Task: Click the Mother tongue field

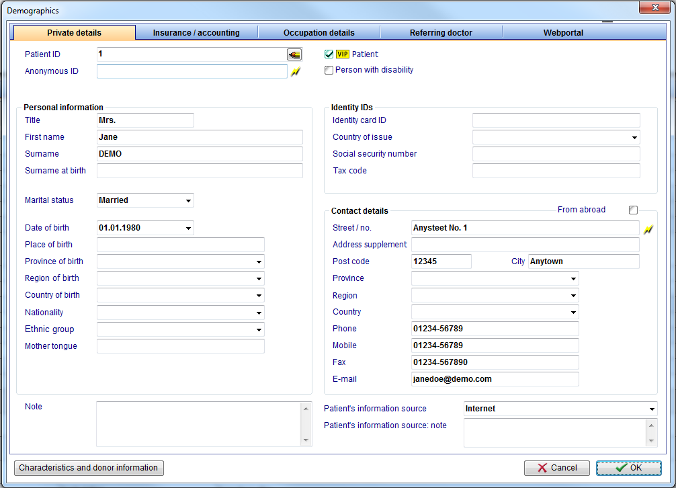Action: [x=181, y=346]
